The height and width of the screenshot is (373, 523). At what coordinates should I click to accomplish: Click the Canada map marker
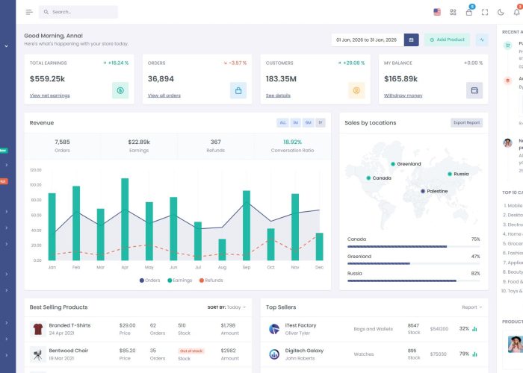point(368,178)
